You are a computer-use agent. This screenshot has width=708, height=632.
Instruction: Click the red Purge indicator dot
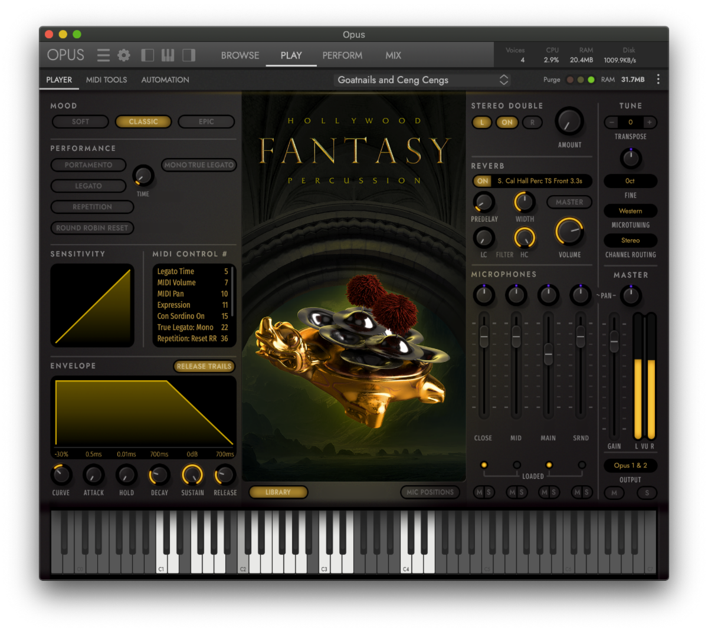[570, 80]
